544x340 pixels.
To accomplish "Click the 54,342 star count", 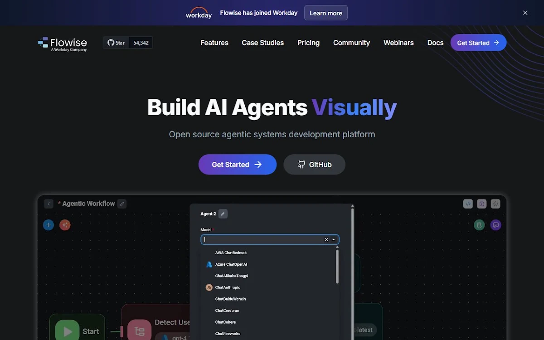I will coord(141,43).
